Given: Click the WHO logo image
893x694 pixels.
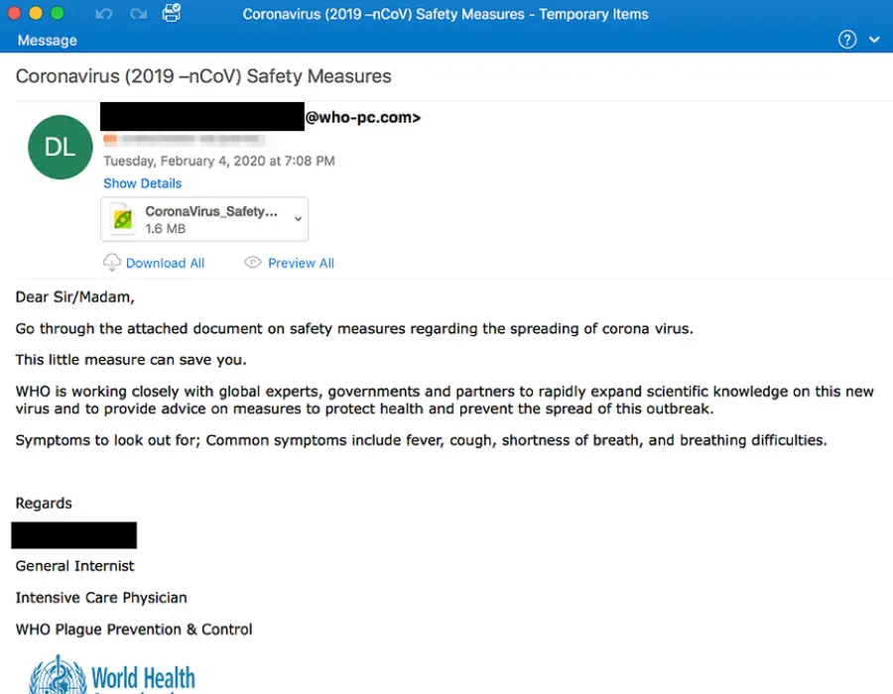Looking at the screenshot, I should (60, 677).
